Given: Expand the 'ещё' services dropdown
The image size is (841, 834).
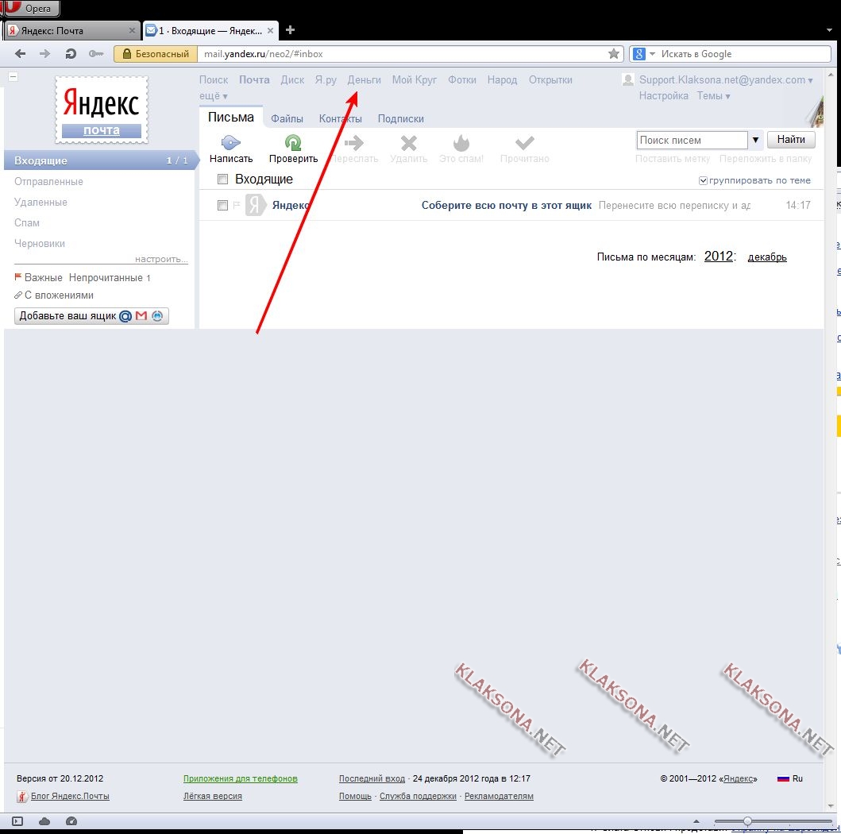Looking at the screenshot, I should pyautogui.click(x=214, y=96).
